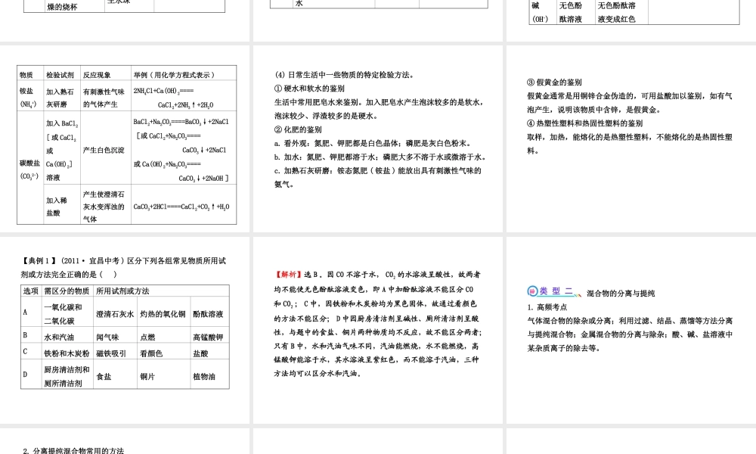Select the slide with the 铵盐 and 碳酸盐 test table
The height and width of the screenshot is (454, 756).
click(125, 139)
